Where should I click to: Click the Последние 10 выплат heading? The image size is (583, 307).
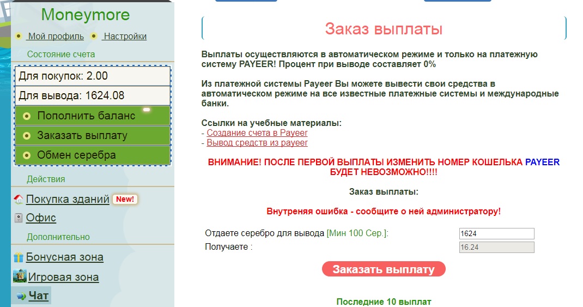(384, 302)
